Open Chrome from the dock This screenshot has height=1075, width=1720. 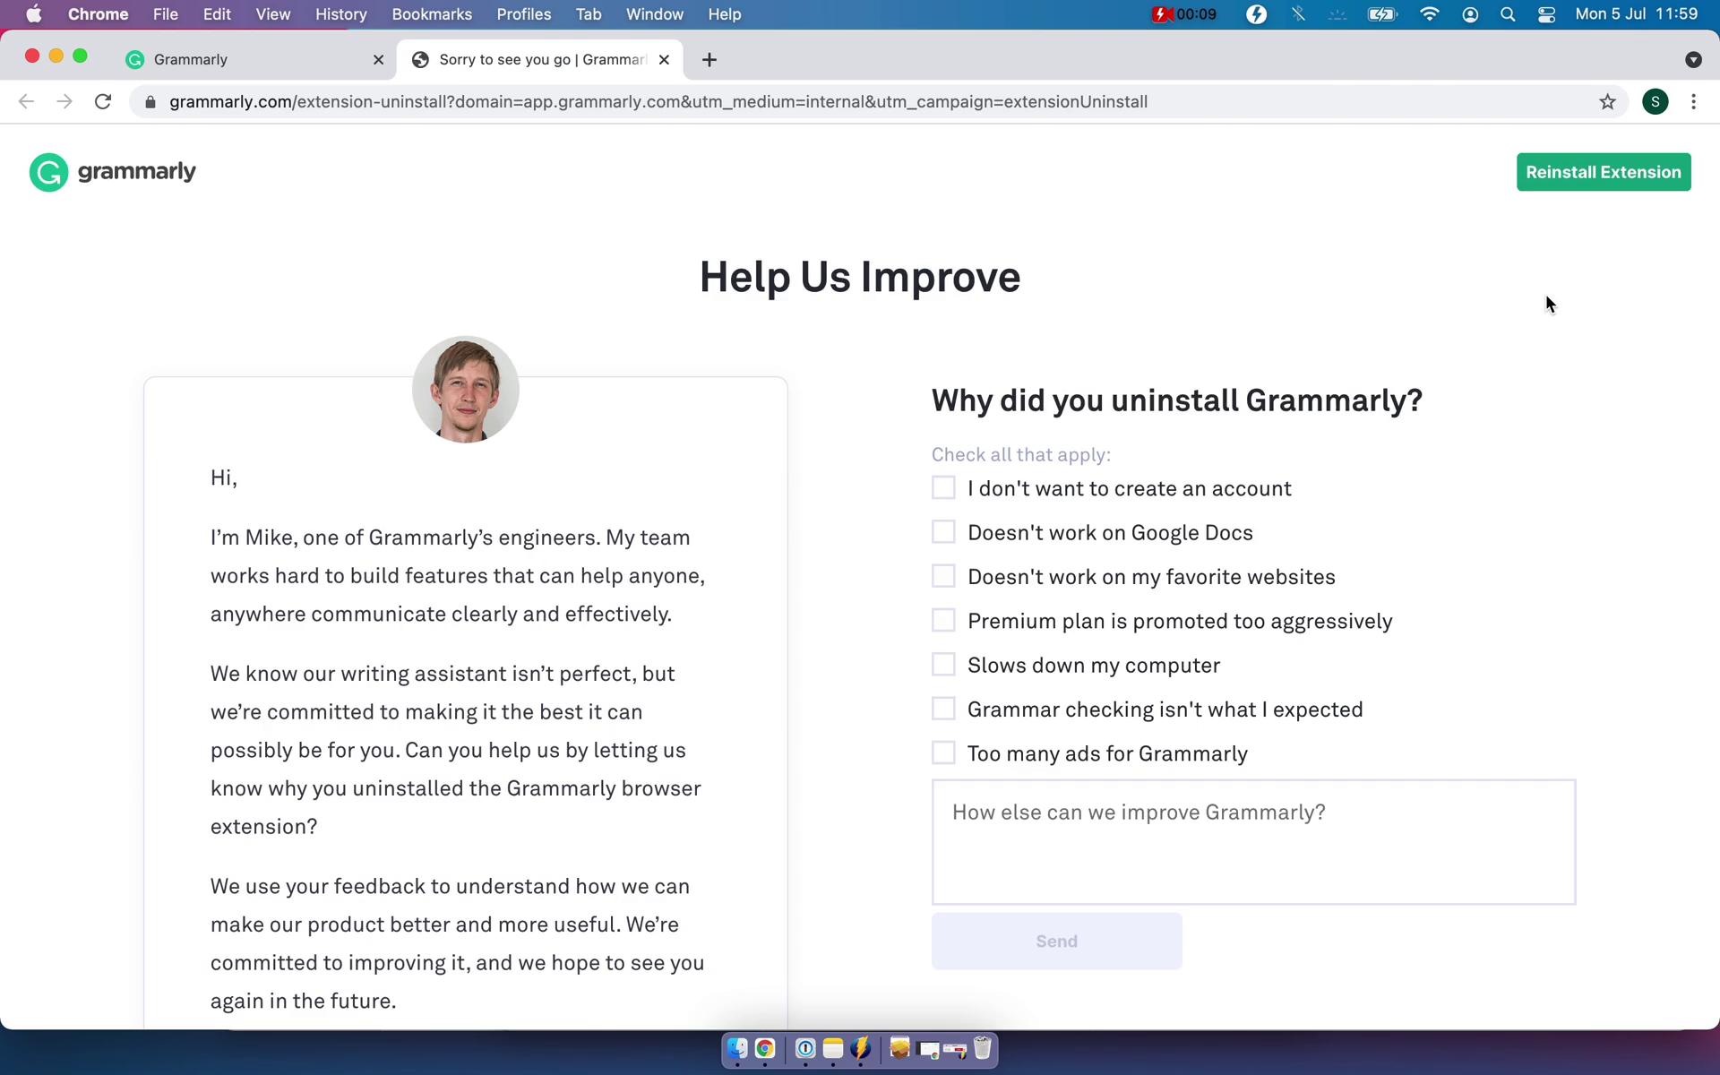[x=765, y=1048]
